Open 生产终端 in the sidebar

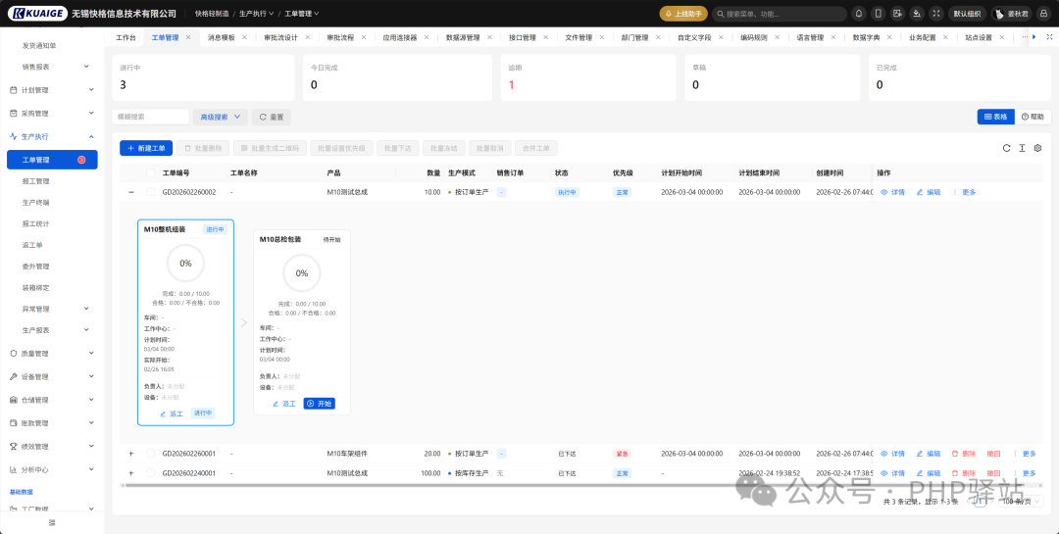(36, 203)
